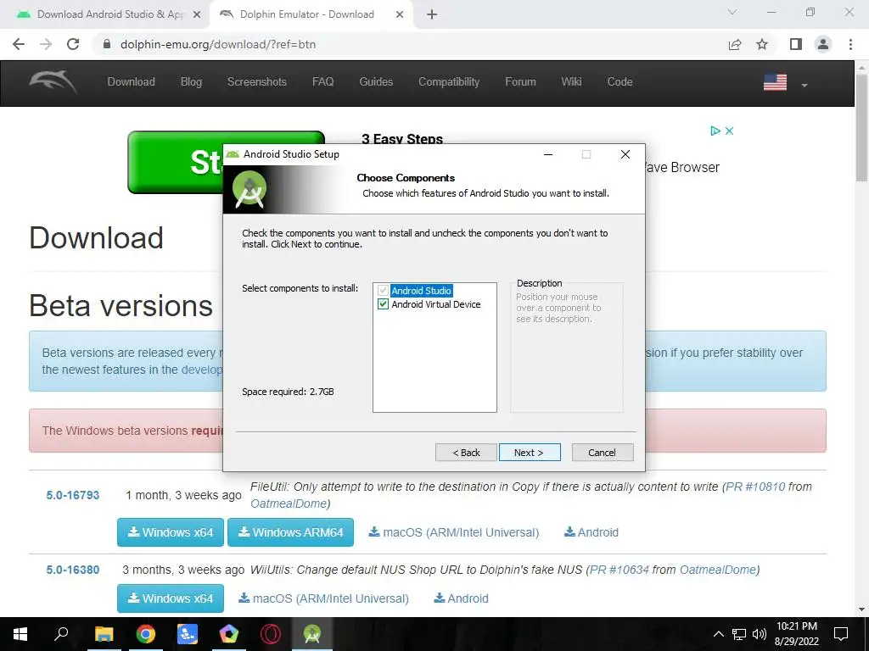Download macOS build of 5.0-16793
869x651 pixels.
(x=454, y=532)
